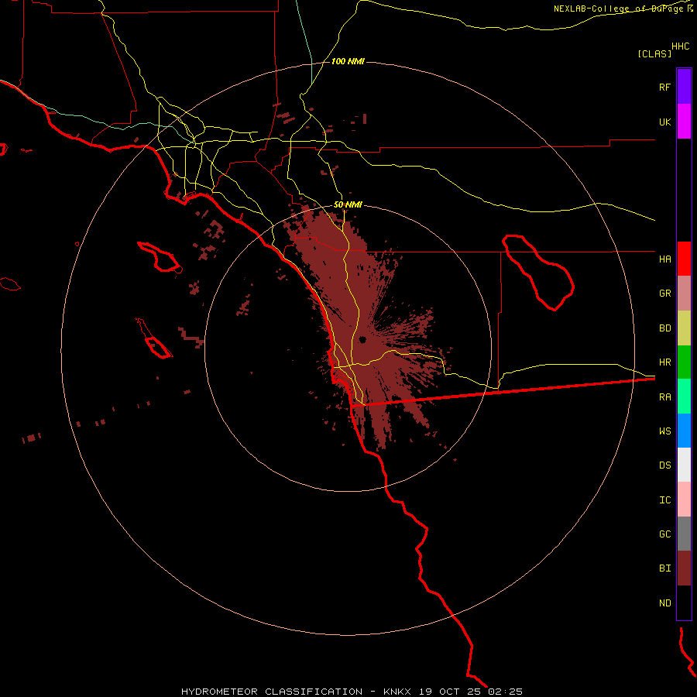The height and width of the screenshot is (697, 697).
Task: Click the '[CLAS]' legend header
Action: tap(654, 53)
